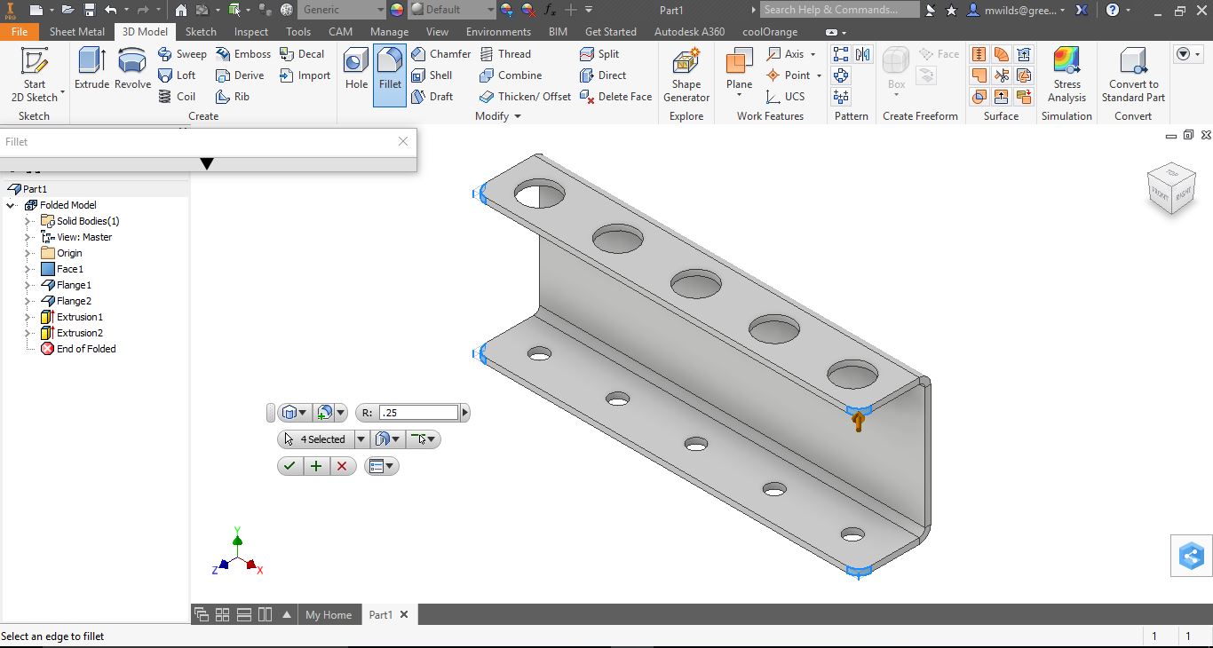
Task: Switch to the Sheet Metal tab
Action: [76, 31]
